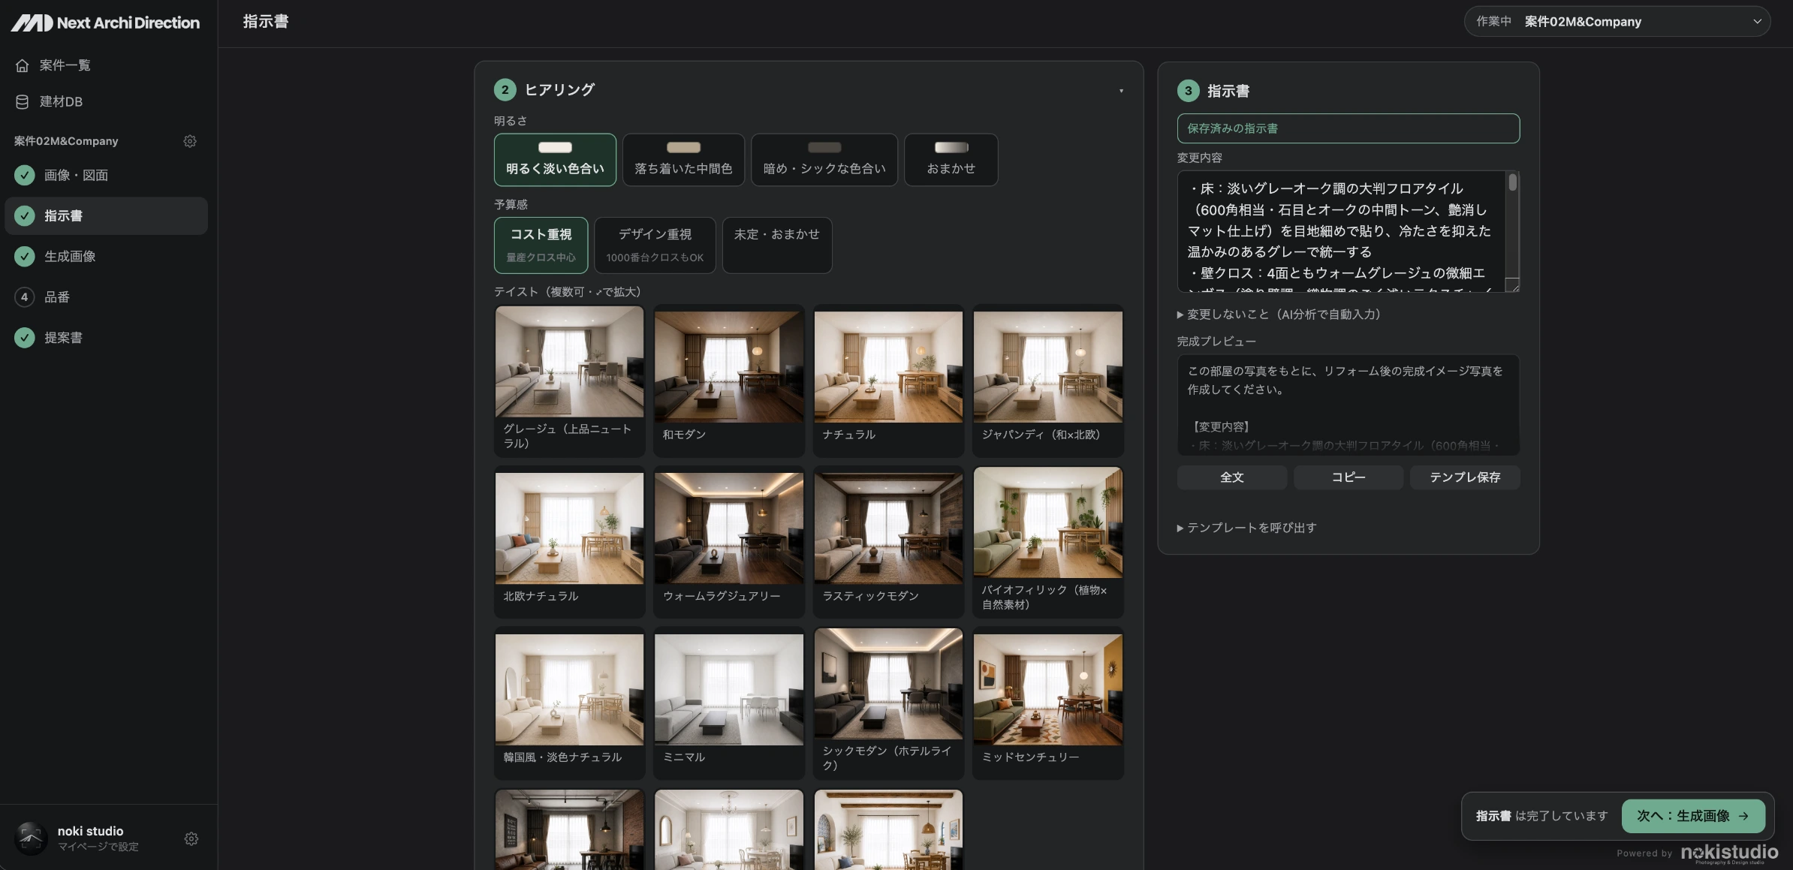Go to 品番 step

pos(106,297)
